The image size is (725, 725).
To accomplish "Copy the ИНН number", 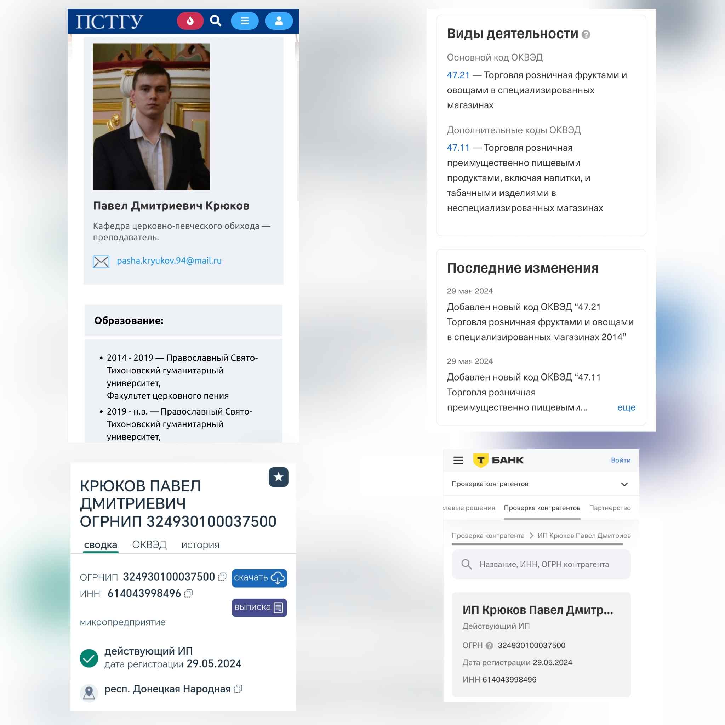I will (188, 593).
